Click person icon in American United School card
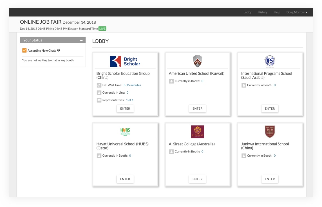Screen dimensions: 322x207 171,81
